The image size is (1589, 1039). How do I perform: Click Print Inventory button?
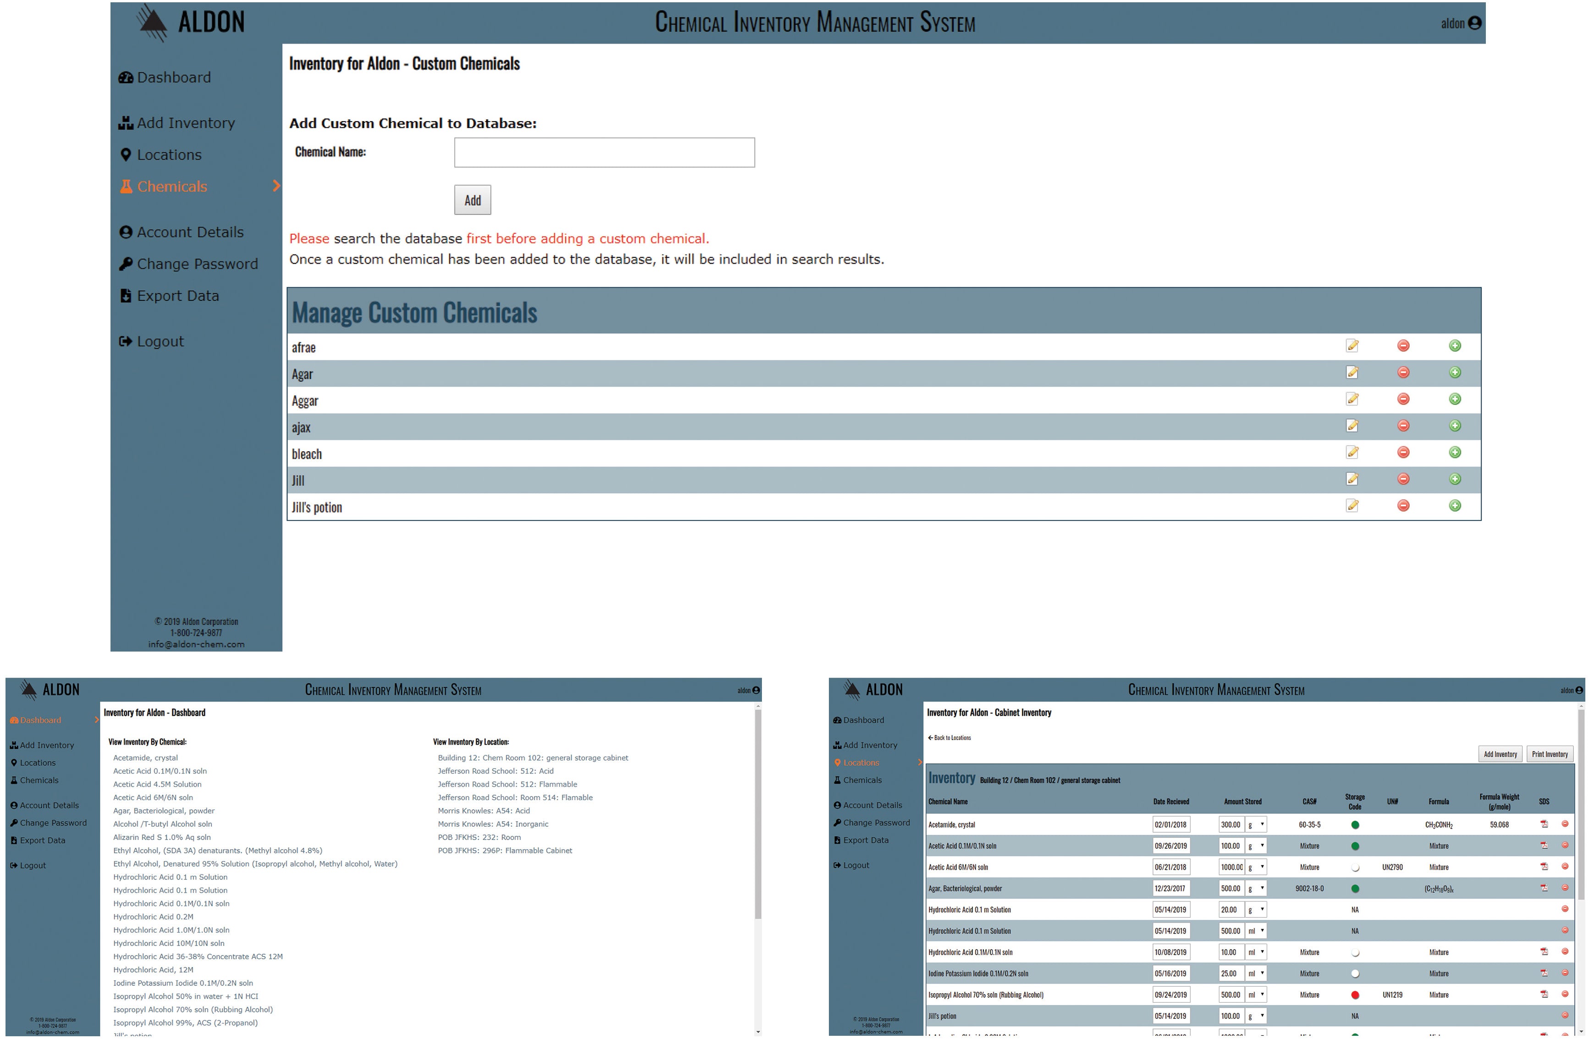(x=1550, y=754)
